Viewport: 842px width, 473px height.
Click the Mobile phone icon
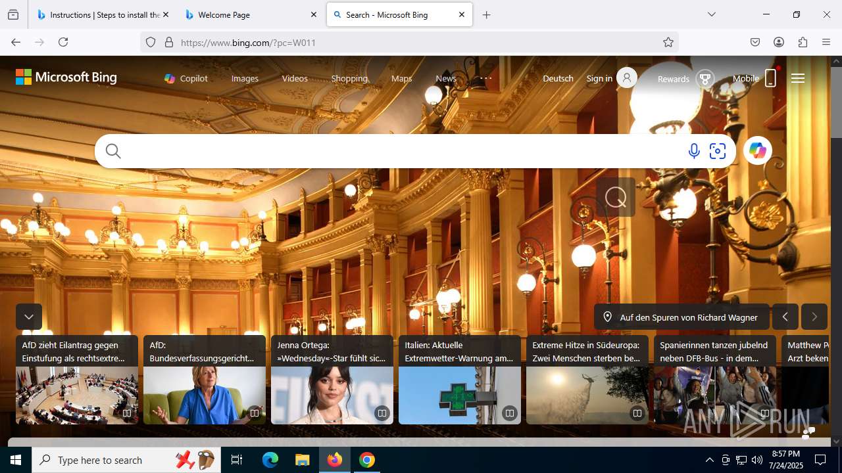click(x=770, y=78)
